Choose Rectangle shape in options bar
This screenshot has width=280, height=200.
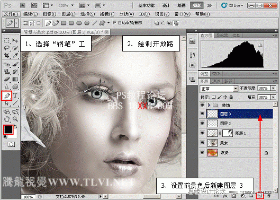click(x=64, y=23)
